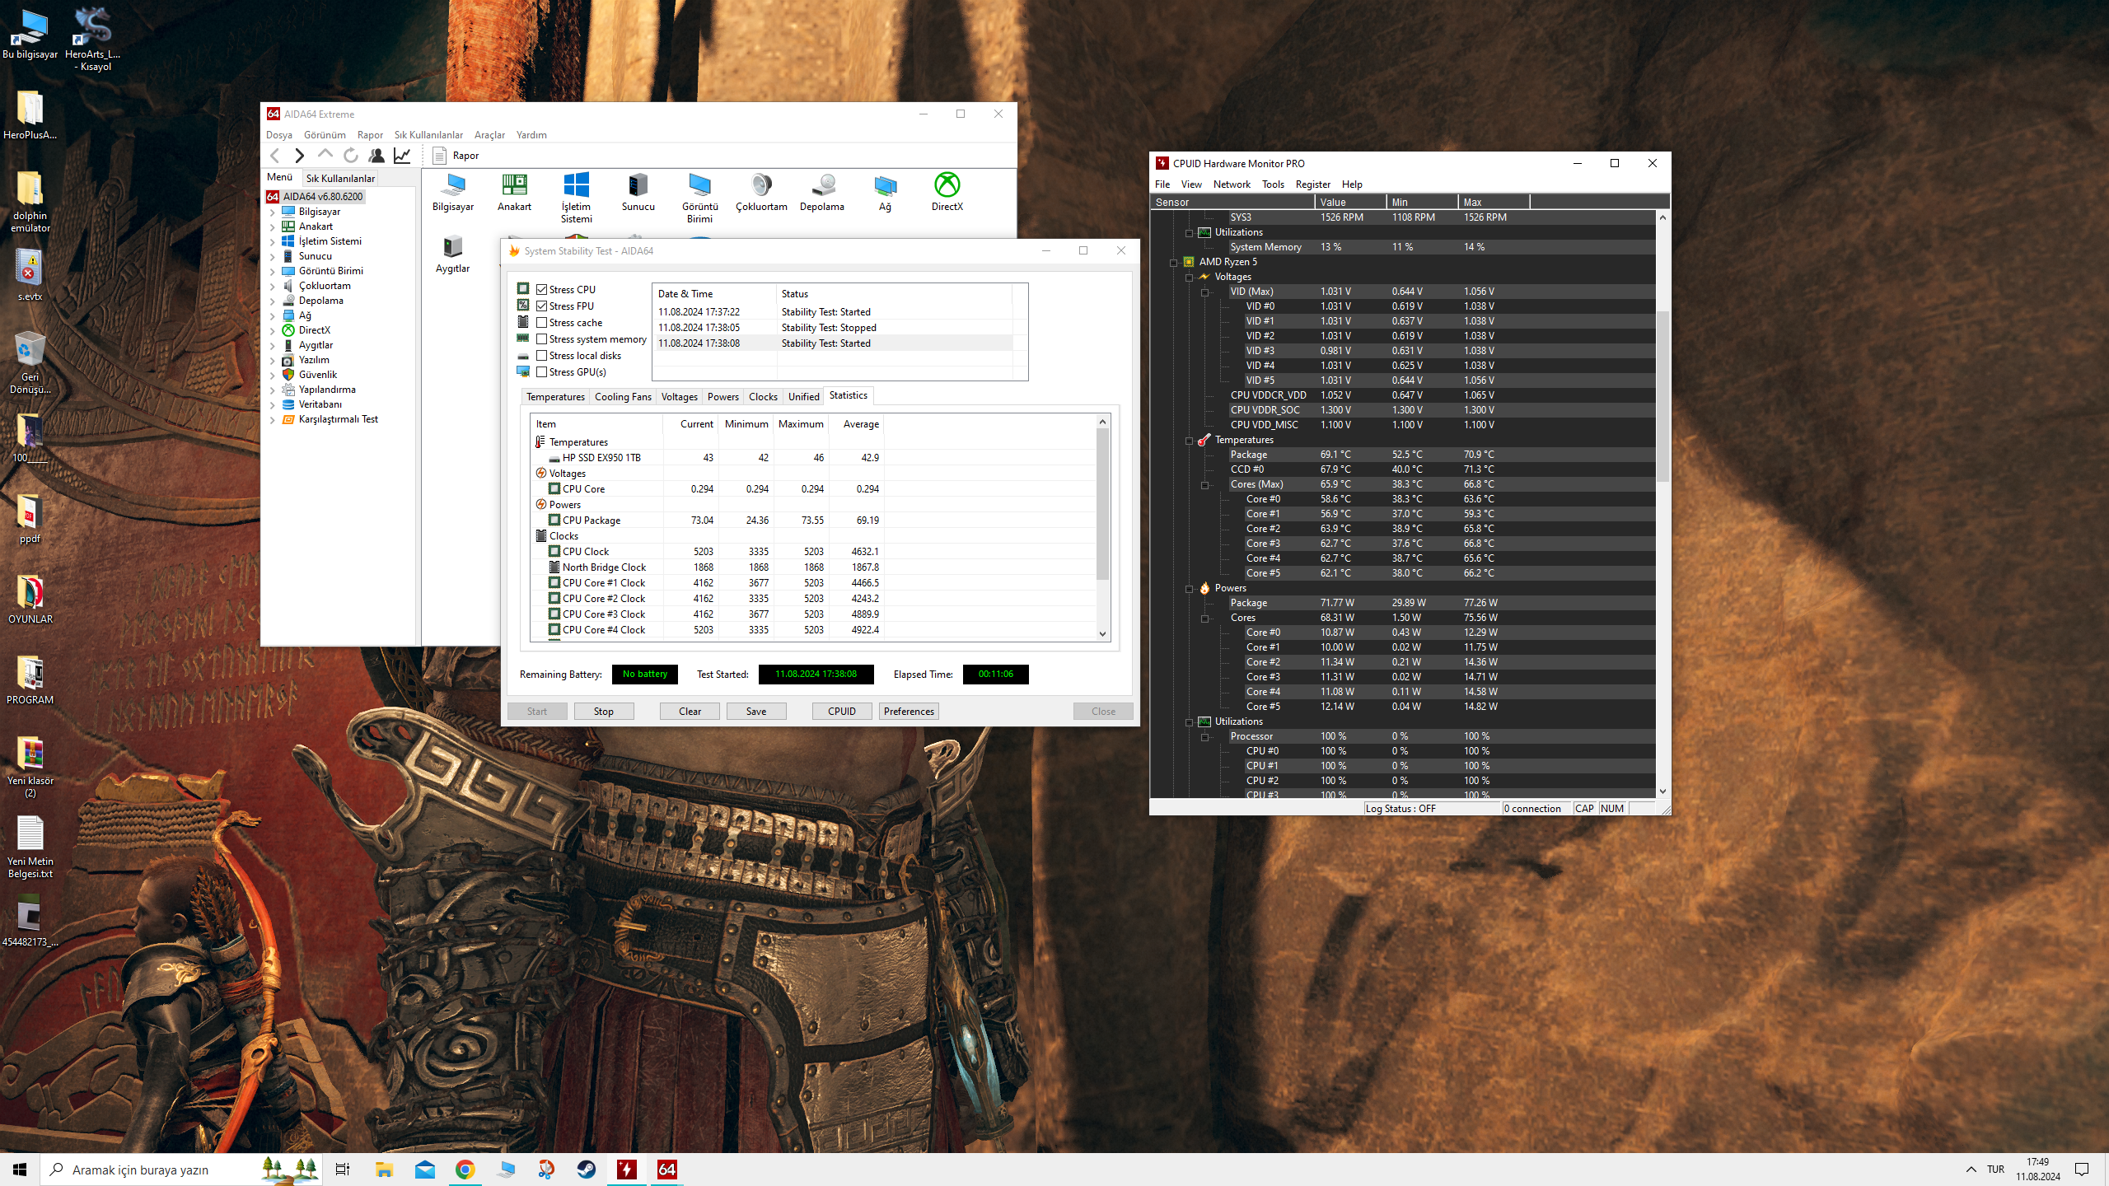
Task: Open the Tools menu in HWMonitor
Action: click(x=1273, y=184)
